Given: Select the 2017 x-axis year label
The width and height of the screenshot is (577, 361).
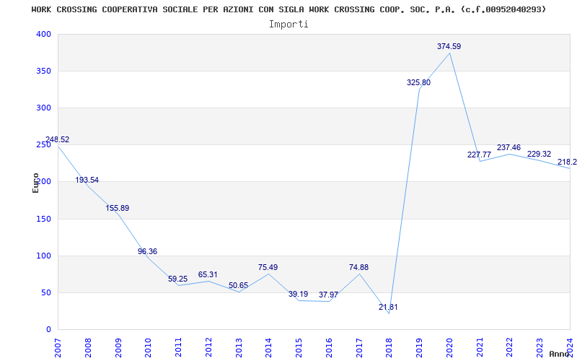Looking at the screenshot, I should 359,347.
